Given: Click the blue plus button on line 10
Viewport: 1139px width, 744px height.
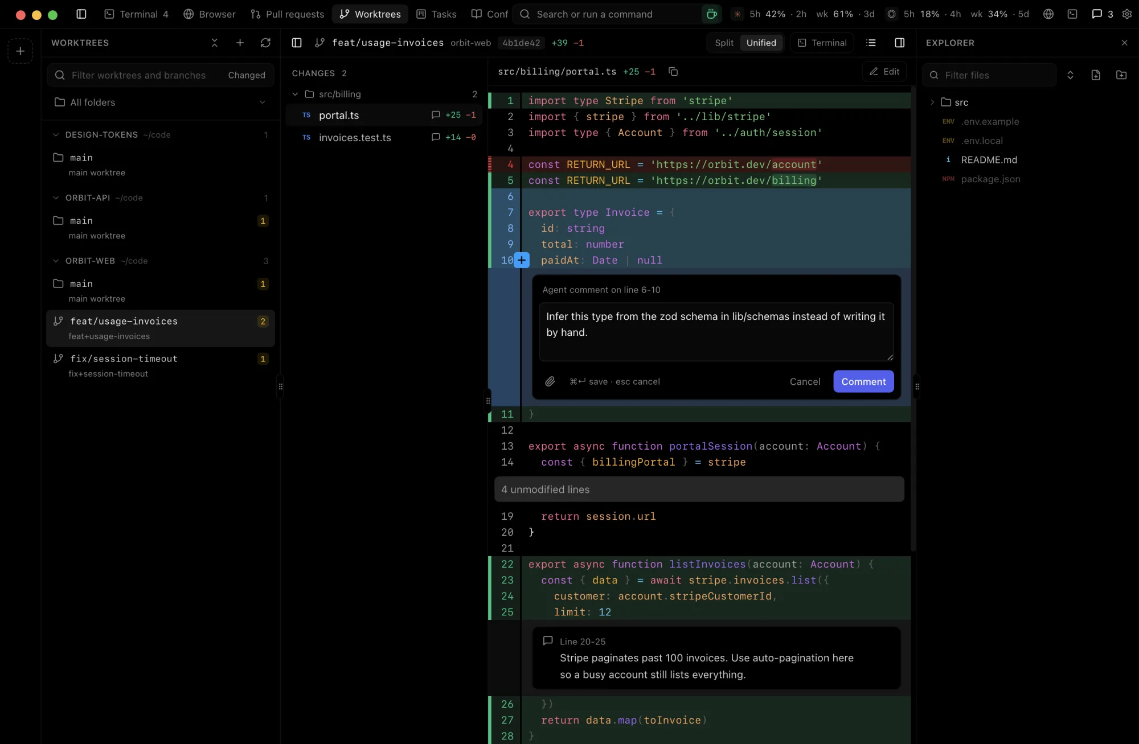Looking at the screenshot, I should pos(522,260).
